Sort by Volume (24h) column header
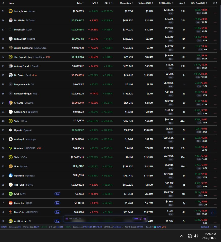The image size is (221, 242). tap(146, 3)
